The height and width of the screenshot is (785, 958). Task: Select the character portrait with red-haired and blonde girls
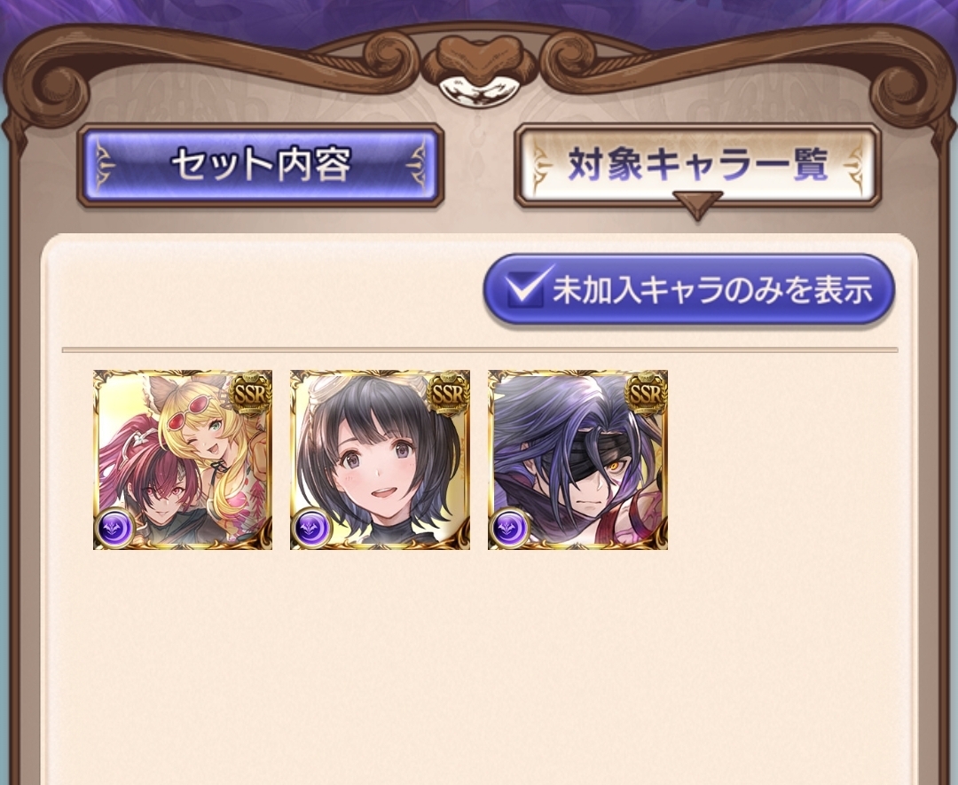coord(183,459)
